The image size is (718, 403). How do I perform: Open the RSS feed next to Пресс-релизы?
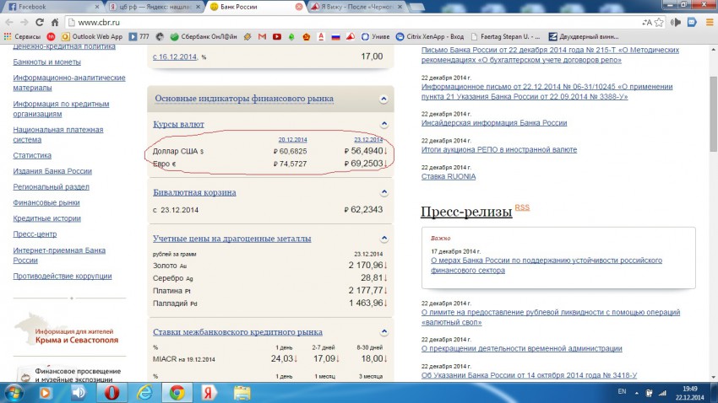[523, 207]
